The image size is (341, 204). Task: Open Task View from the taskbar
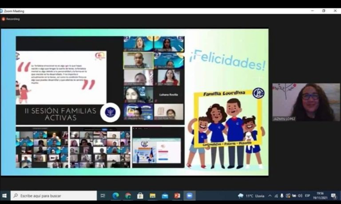103,196
